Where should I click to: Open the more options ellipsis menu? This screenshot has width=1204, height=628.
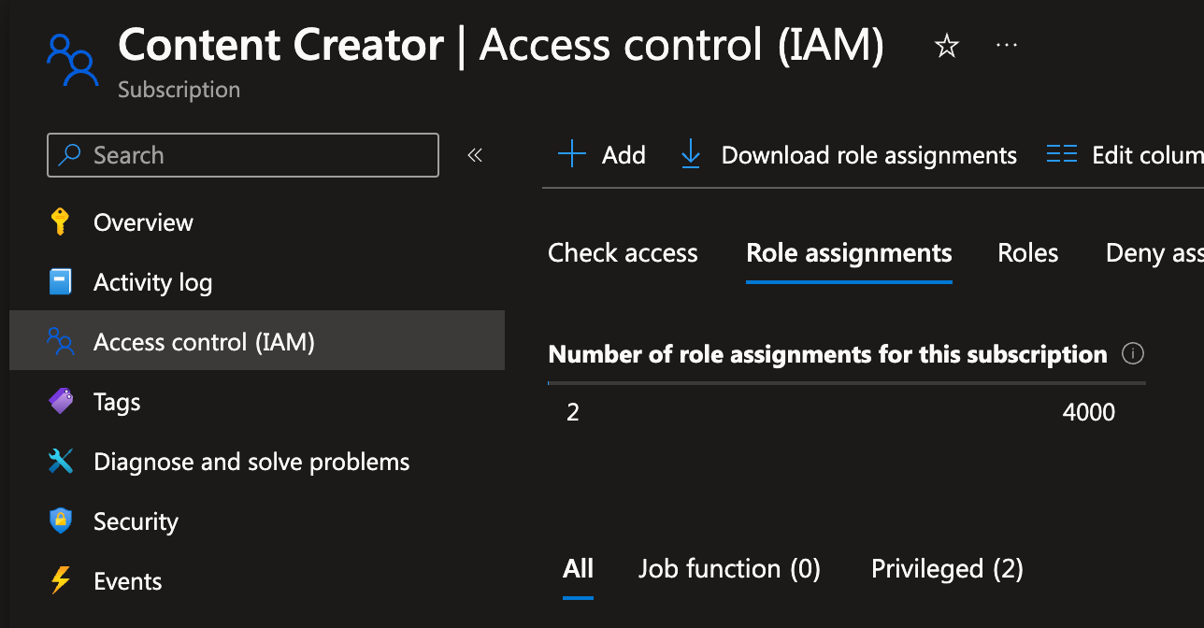1006,46
